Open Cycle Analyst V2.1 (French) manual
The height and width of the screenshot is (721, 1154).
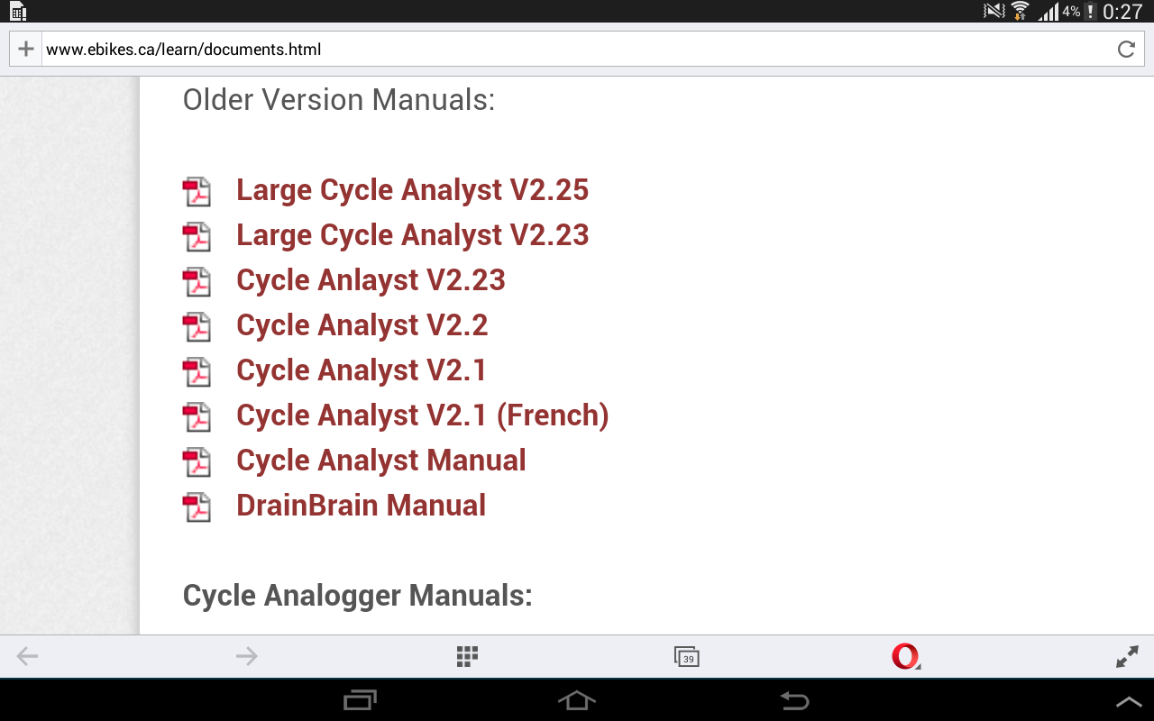pos(422,415)
